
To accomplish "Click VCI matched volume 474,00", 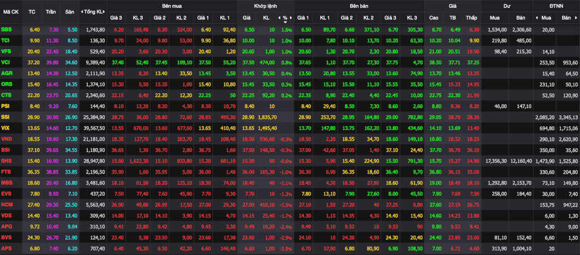I will pos(267,62).
